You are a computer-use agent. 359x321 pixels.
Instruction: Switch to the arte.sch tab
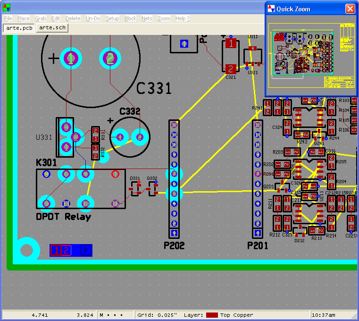pos(52,28)
